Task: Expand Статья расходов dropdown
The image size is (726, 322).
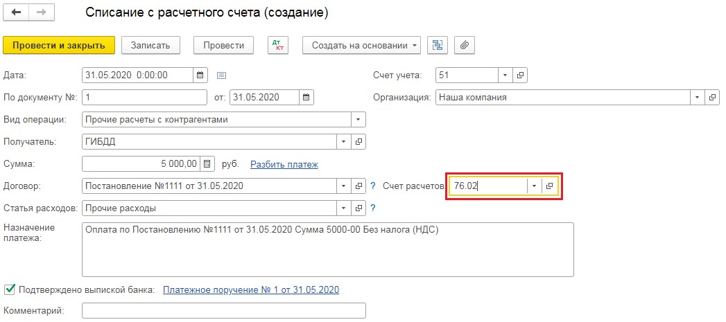Action: (344, 208)
